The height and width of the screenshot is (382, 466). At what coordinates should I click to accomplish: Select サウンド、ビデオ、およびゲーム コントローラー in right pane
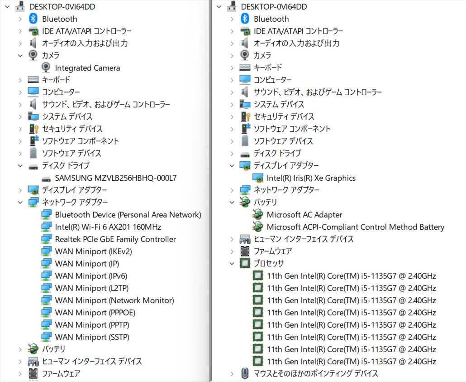point(318,92)
